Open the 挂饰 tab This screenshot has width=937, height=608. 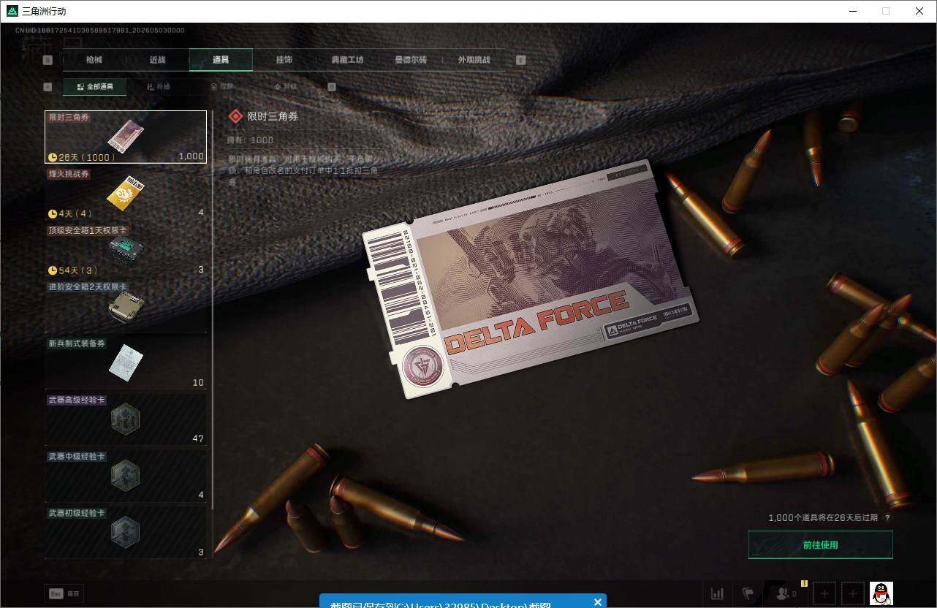coord(284,60)
